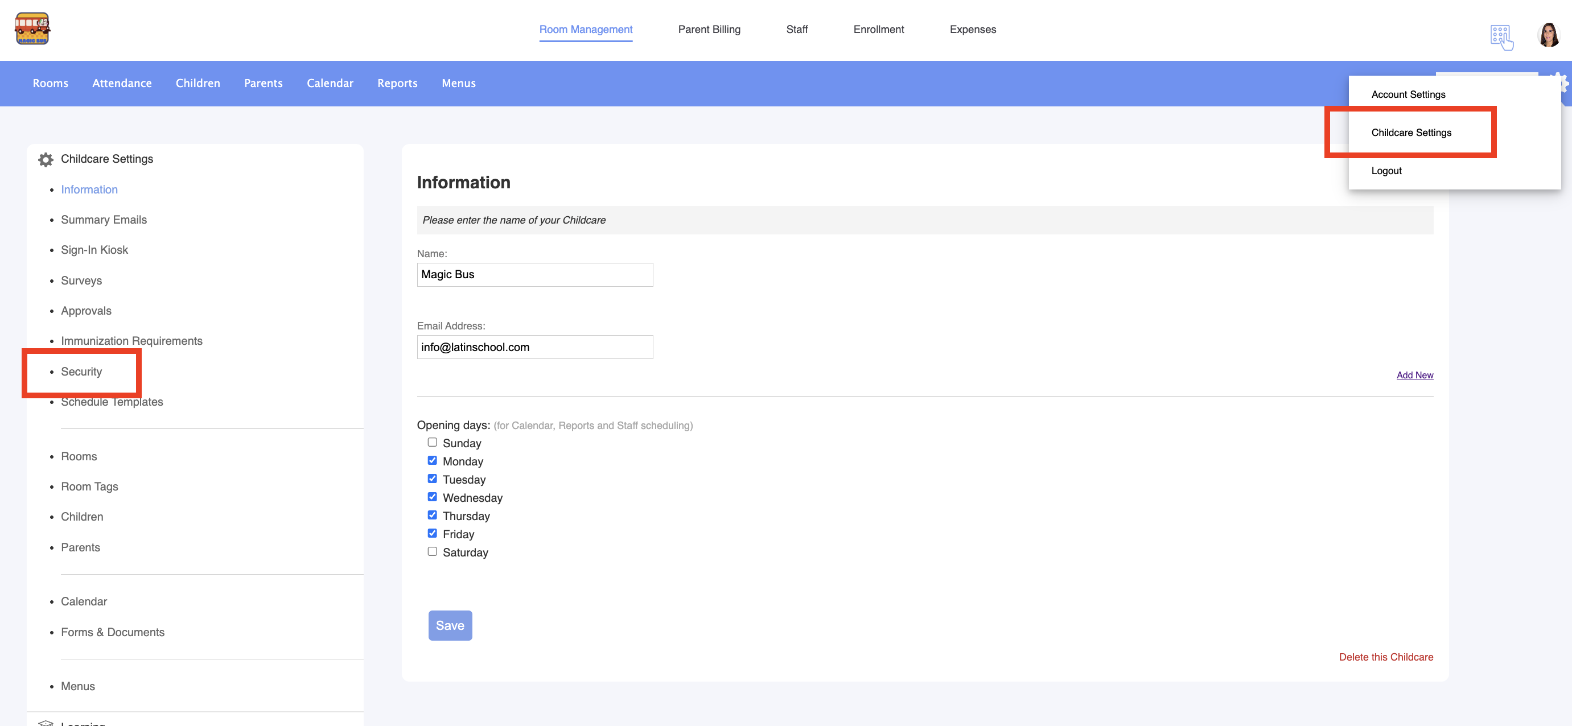Click the settings gear in blue bar
This screenshot has width=1572, height=726.
click(1564, 82)
